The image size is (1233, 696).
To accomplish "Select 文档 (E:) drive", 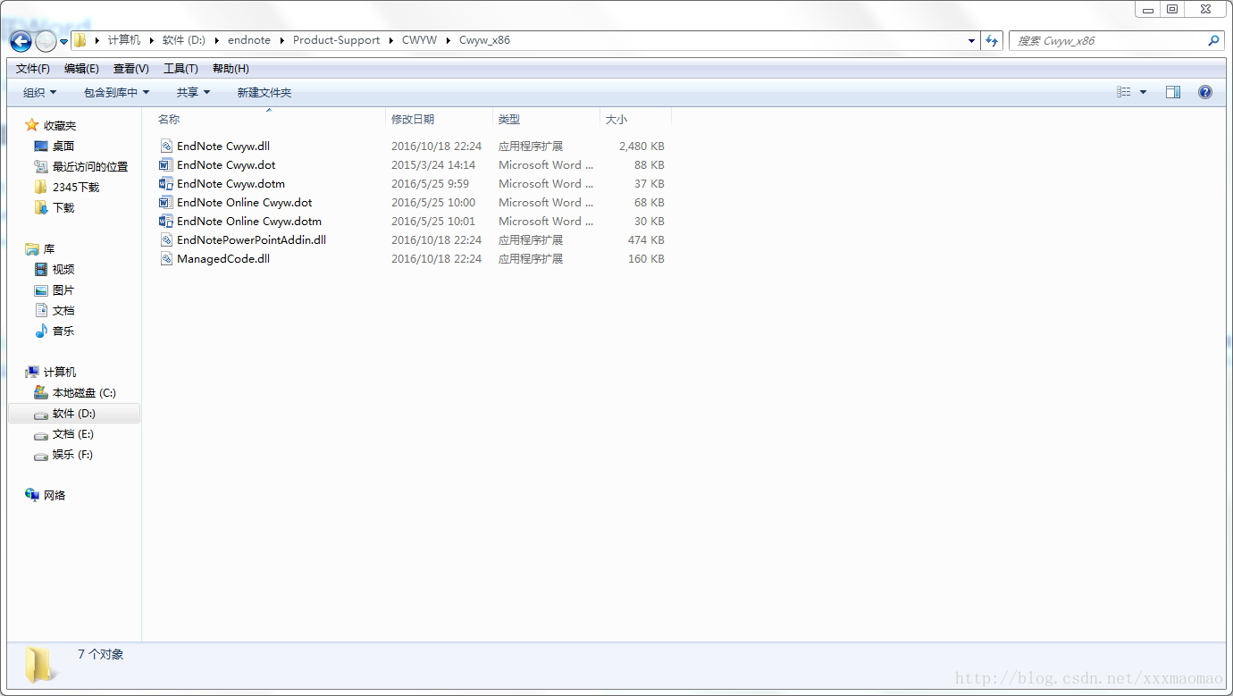I will 72,433.
